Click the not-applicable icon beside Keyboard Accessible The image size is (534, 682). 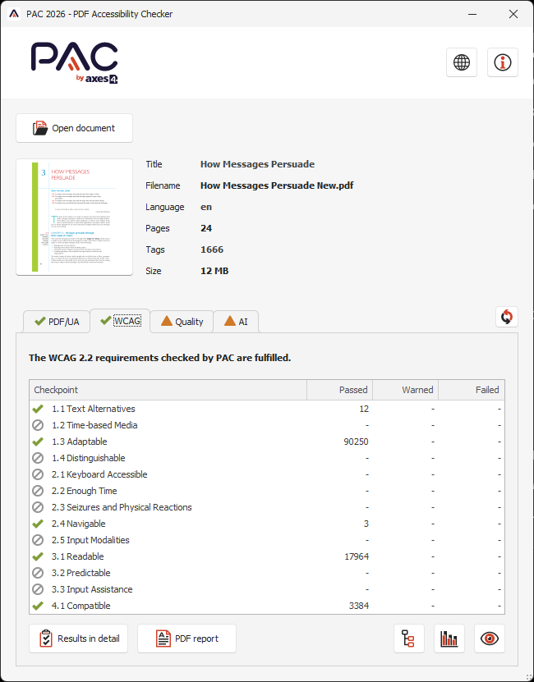click(x=38, y=474)
